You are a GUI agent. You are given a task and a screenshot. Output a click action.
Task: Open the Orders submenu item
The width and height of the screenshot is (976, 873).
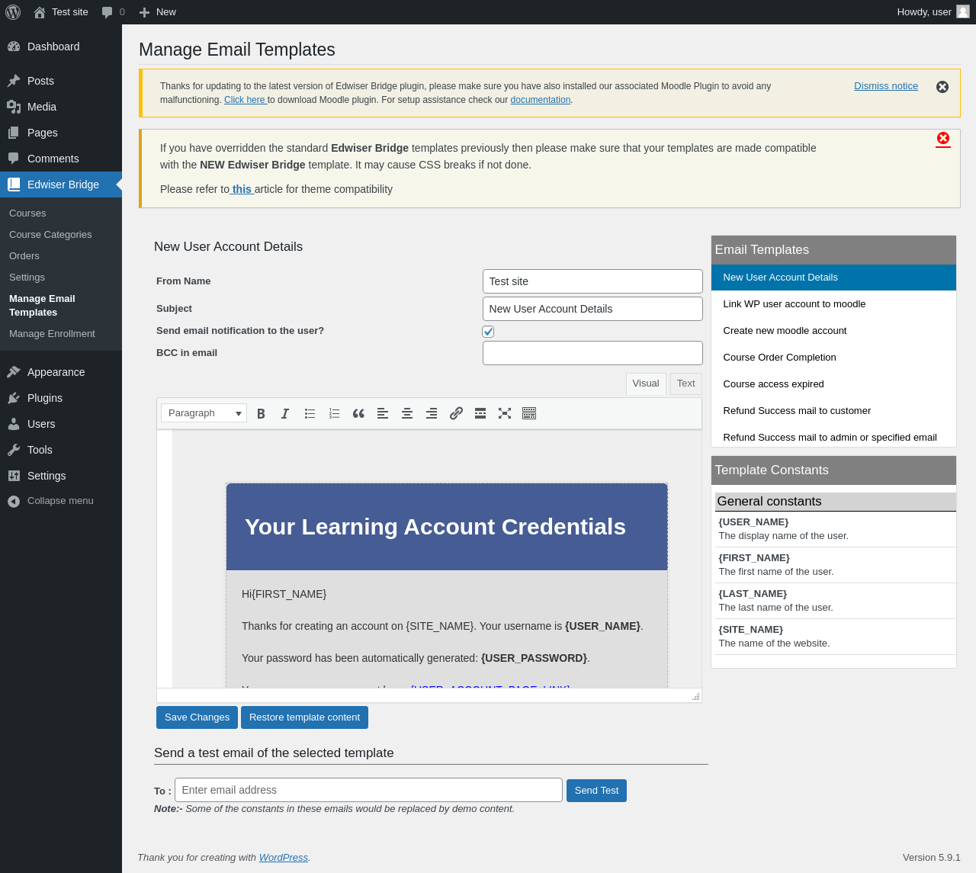point(24,256)
